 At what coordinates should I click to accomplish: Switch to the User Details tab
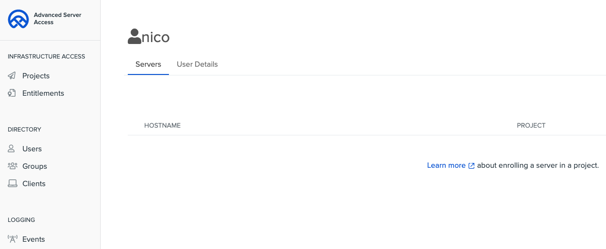point(197,64)
